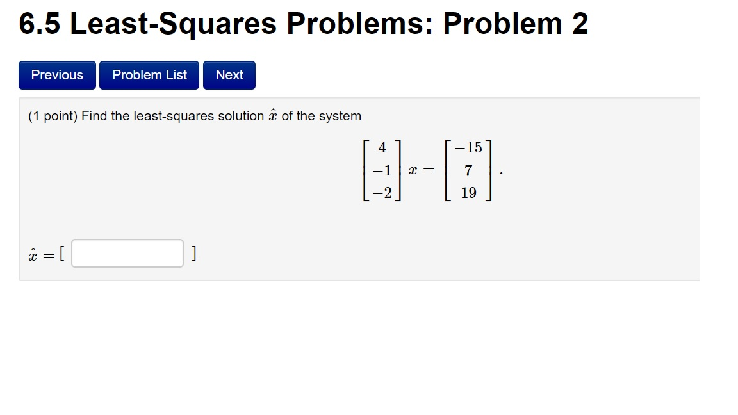Click the coefficient vector 4, -1, -2
This screenshot has width=738, height=415.
point(382,170)
